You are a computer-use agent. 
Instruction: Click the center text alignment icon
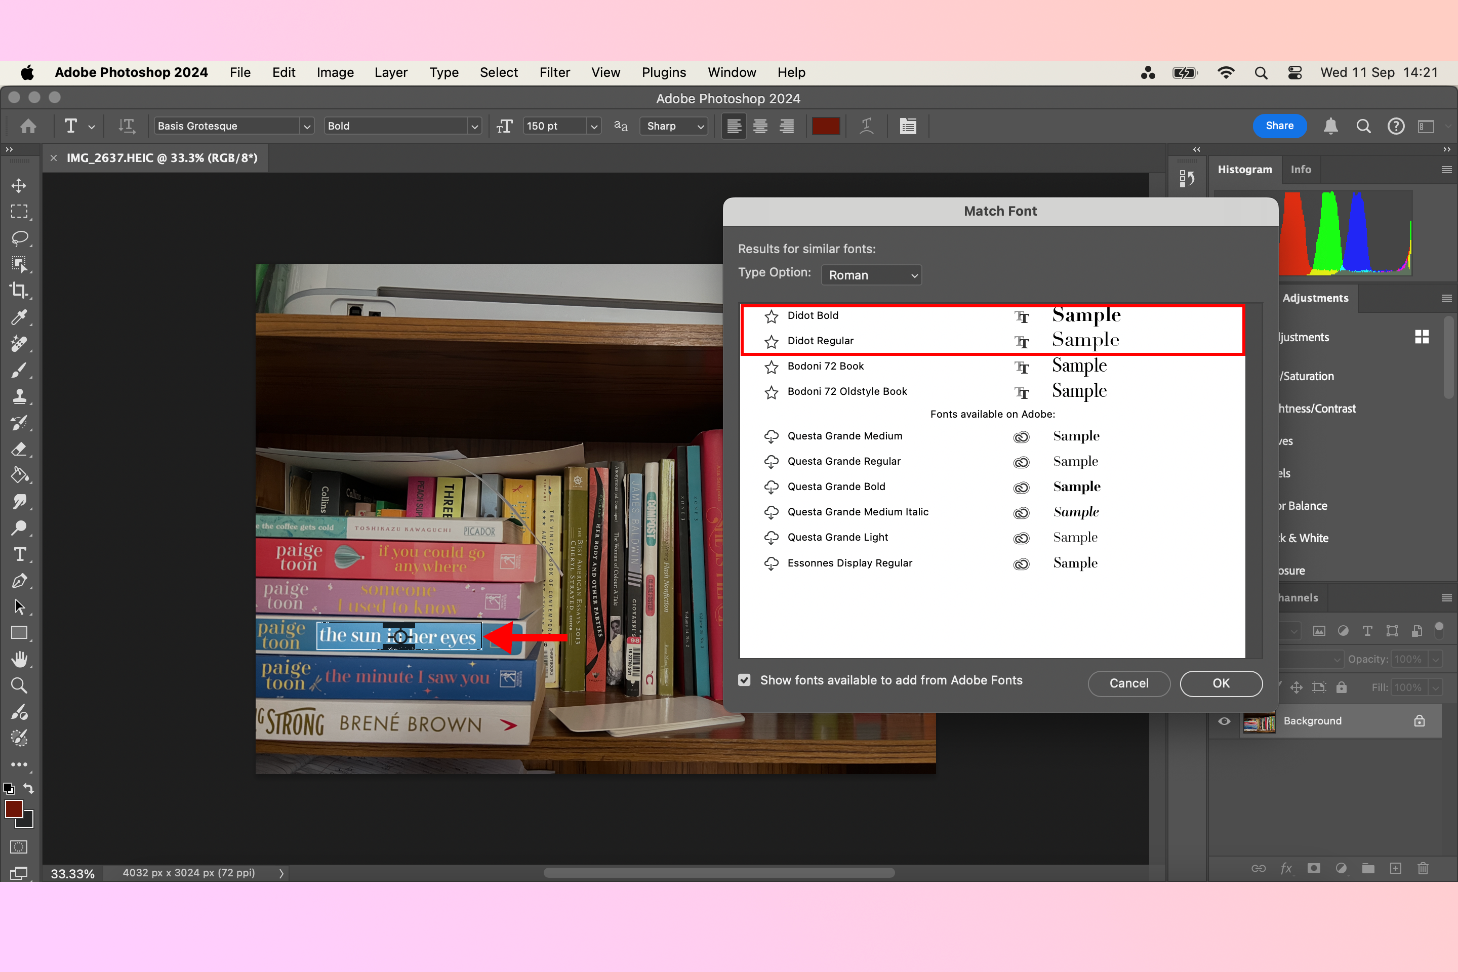[760, 126]
